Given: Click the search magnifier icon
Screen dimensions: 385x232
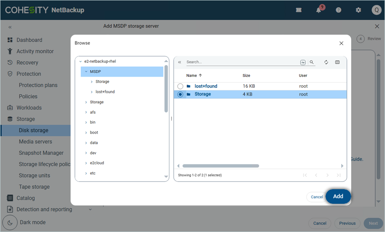Looking at the screenshot, I should click(312, 62).
